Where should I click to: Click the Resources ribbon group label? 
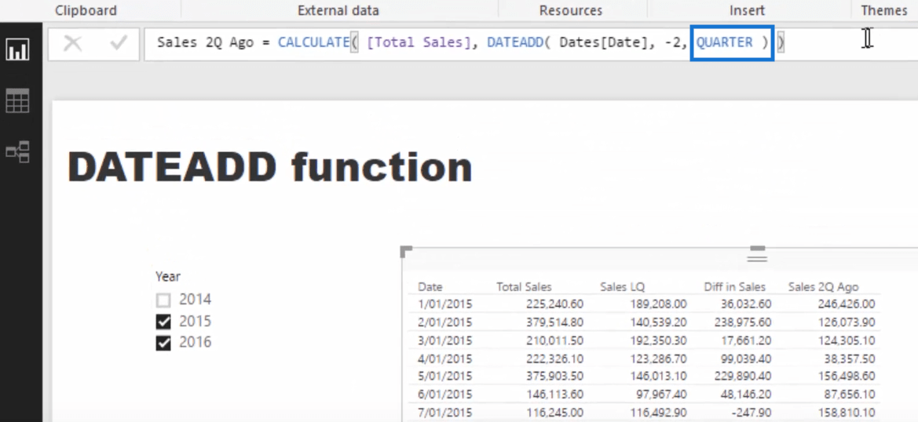pyautogui.click(x=571, y=10)
